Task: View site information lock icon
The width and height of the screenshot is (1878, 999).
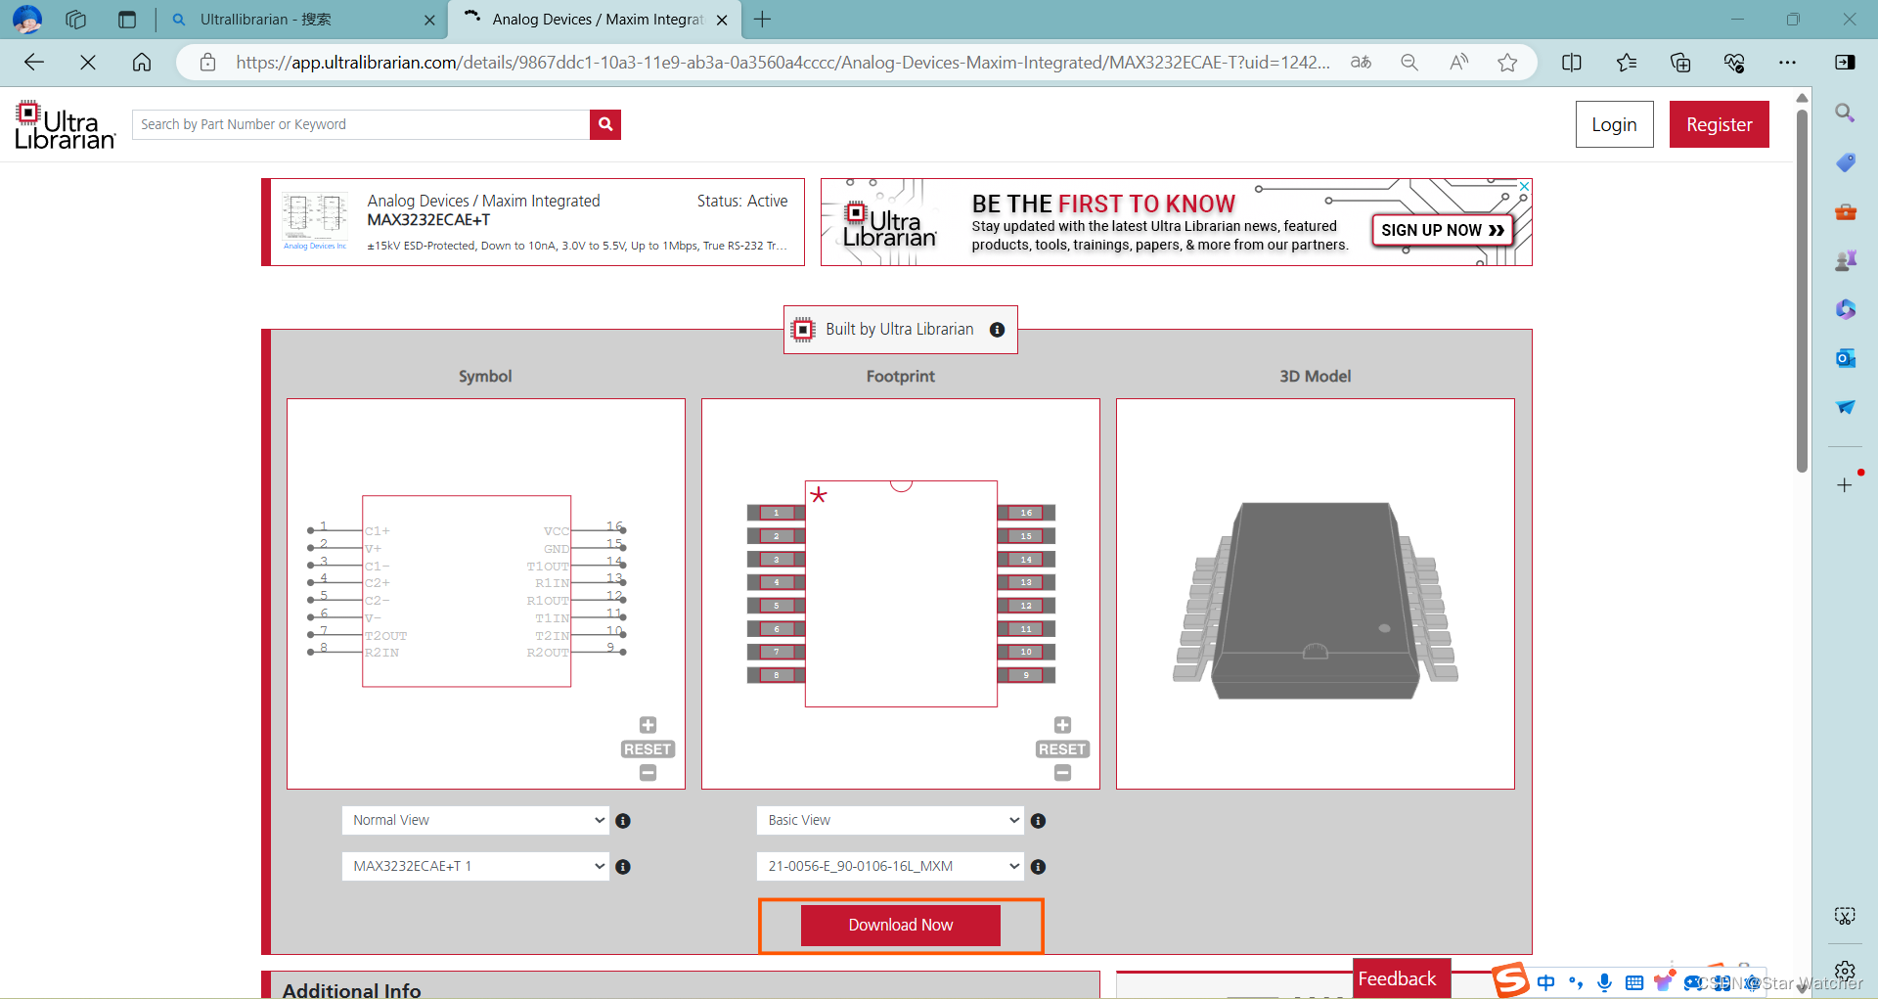Action: point(207,63)
